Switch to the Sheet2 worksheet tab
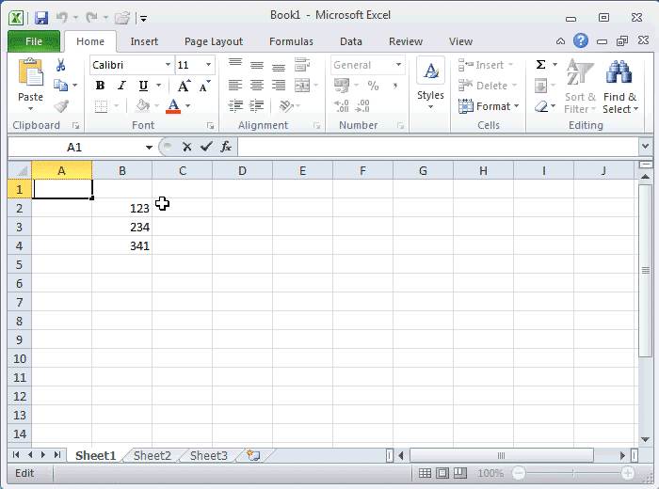 pos(153,455)
